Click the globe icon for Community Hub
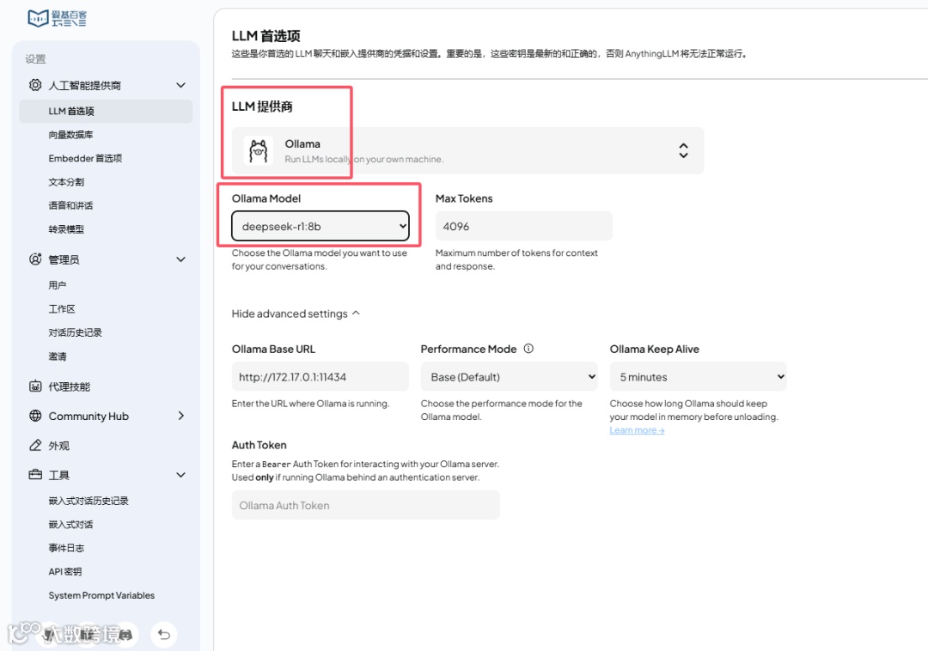This screenshot has height=651, width=928. click(35, 416)
